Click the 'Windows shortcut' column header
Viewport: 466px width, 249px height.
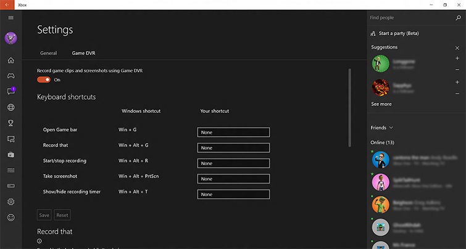pos(141,111)
